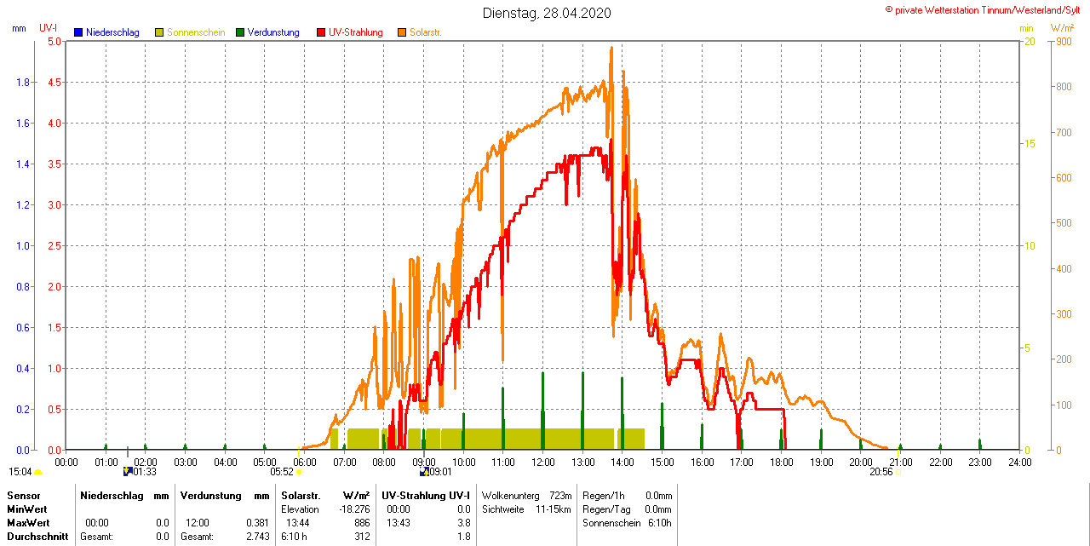The width and height of the screenshot is (1090, 546).
Task: Click the Wolkenunterg value 723m
Action: (x=560, y=496)
